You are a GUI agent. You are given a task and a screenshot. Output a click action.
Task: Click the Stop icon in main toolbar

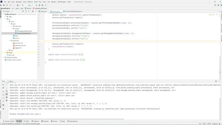tap(45, 5)
